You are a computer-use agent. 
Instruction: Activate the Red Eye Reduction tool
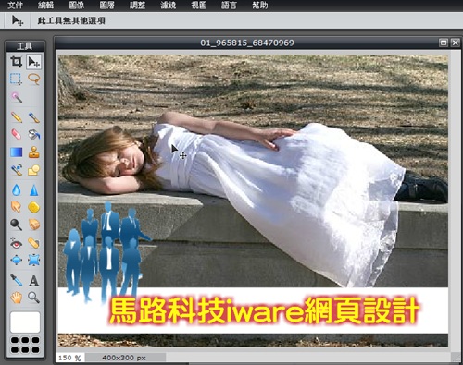click(x=17, y=243)
